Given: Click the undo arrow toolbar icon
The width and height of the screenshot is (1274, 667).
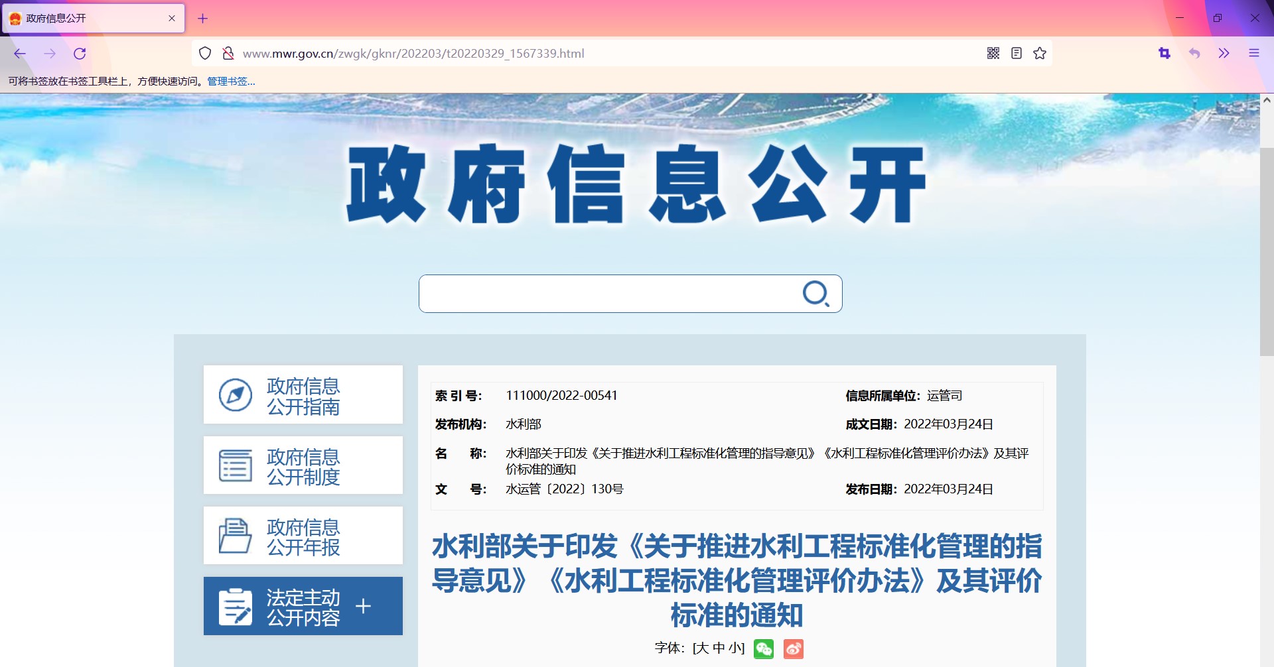Looking at the screenshot, I should point(1194,53).
